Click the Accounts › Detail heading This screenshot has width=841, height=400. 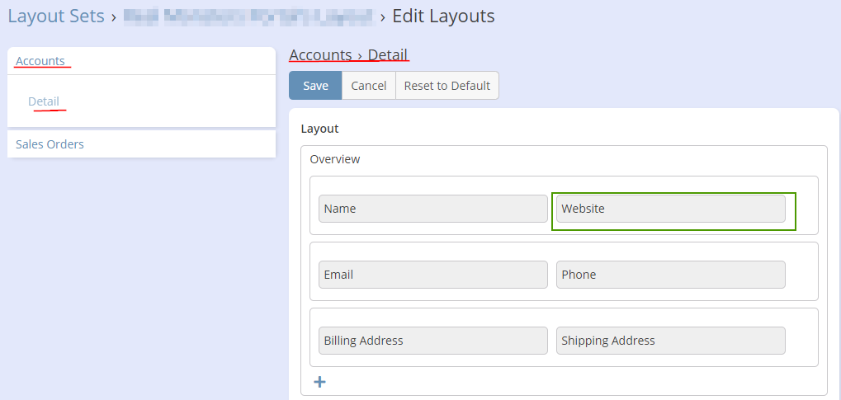point(348,55)
